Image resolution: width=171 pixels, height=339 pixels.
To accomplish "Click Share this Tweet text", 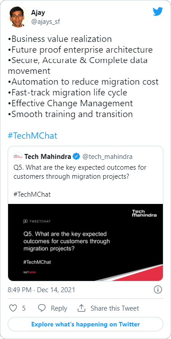I will tap(115, 308).
